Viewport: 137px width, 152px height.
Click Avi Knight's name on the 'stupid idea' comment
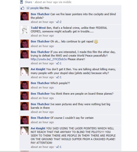[x=38, y=69]
